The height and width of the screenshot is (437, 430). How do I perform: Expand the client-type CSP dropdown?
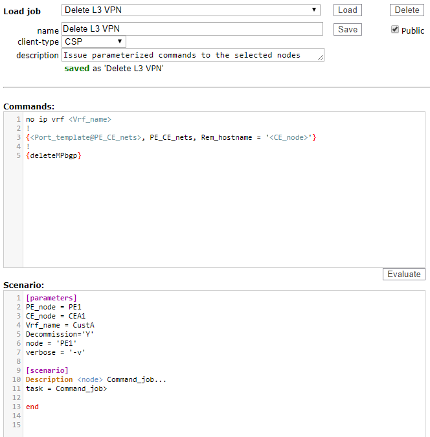[x=94, y=41]
